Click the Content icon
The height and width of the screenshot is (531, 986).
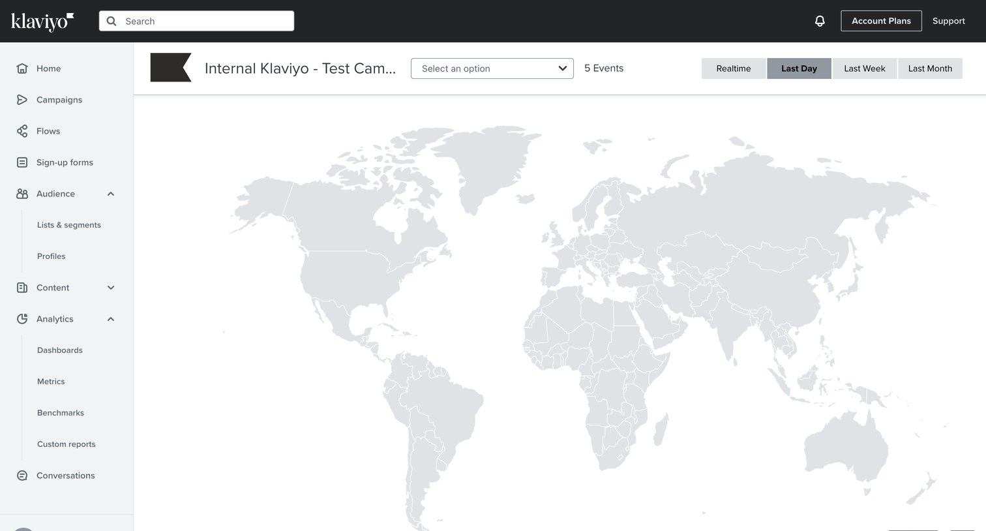click(x=22, y=288)
